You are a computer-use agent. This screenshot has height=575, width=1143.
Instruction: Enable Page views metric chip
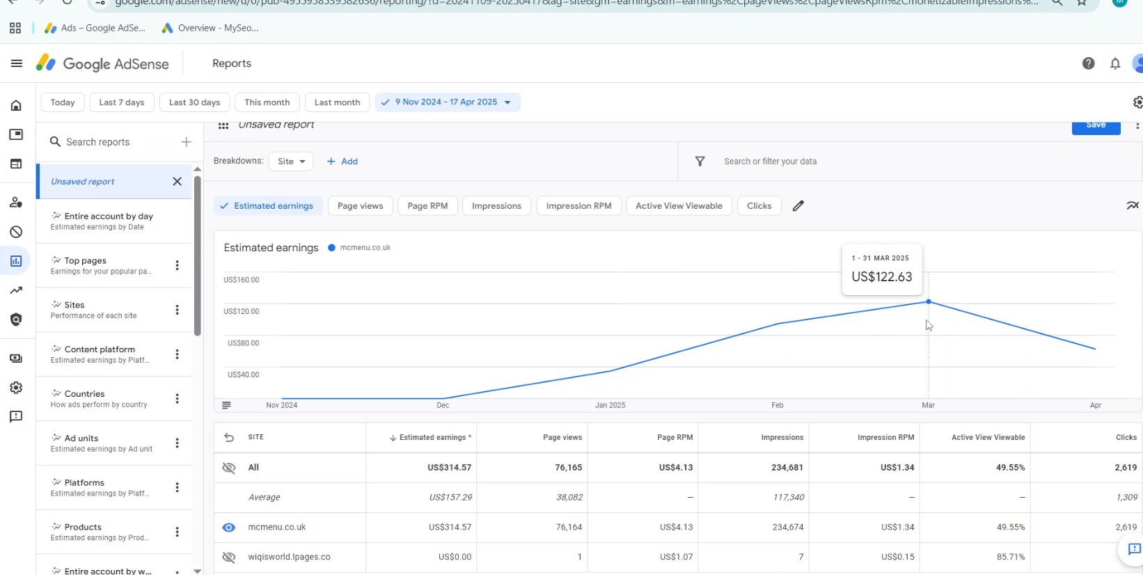pos(361,206)
